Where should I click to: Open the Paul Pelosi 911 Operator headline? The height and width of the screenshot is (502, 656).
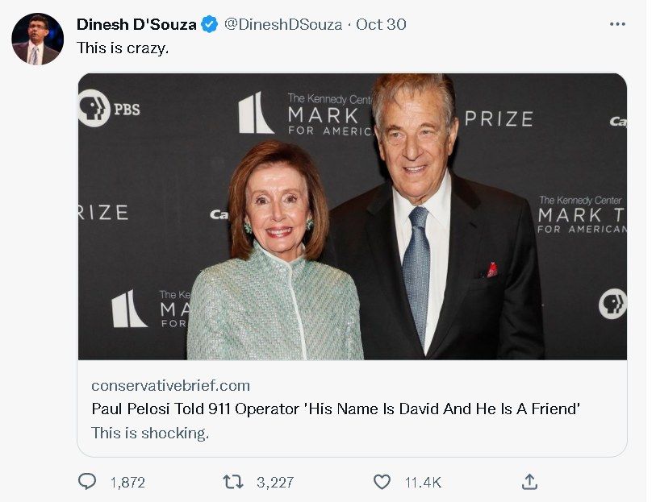pyautogui.click(x=336, y=409)
